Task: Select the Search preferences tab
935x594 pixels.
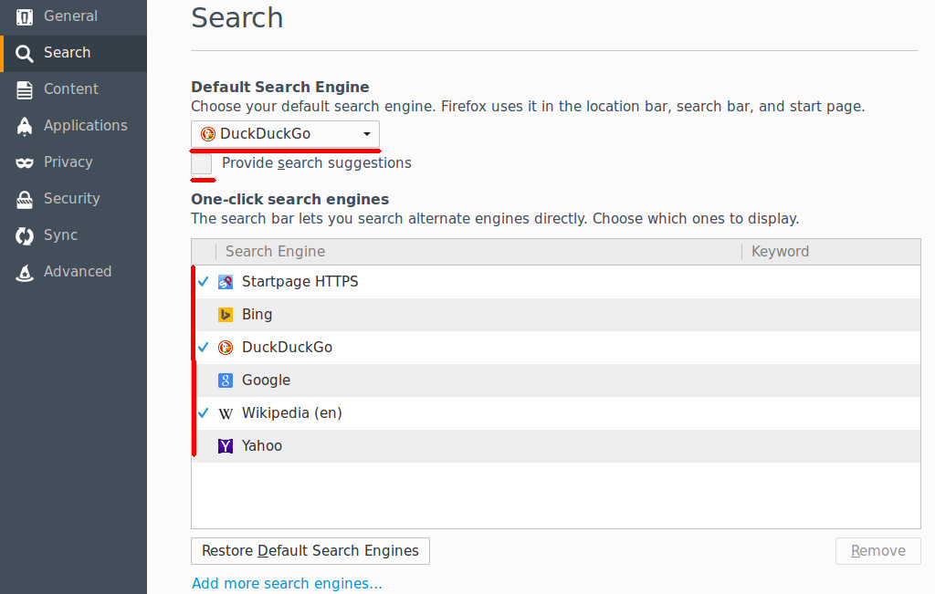Action: point(73,54)
